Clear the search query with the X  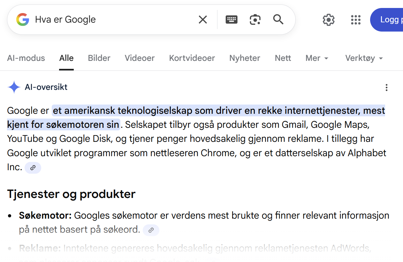203,19
